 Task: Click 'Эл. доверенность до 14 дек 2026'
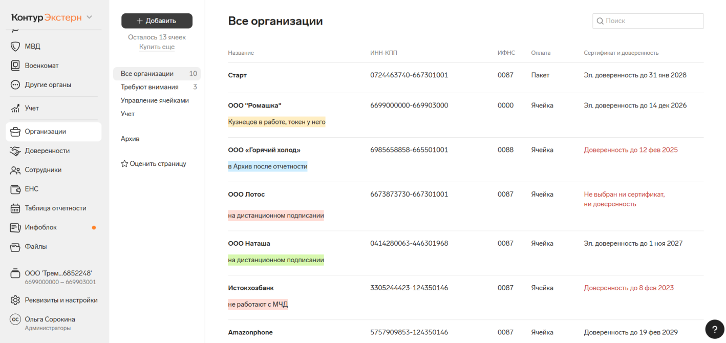pos(635,105)
